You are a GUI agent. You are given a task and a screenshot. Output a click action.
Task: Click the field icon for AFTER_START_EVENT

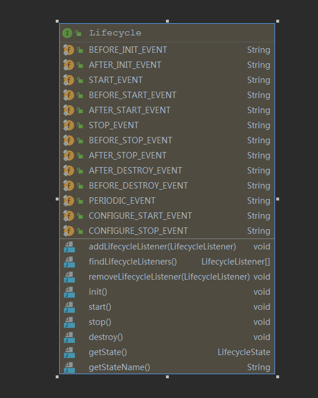(x=68, y=110)
